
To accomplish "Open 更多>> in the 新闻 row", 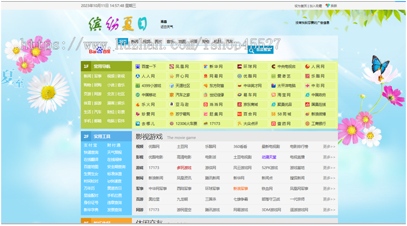I will [x=329, y=178].
